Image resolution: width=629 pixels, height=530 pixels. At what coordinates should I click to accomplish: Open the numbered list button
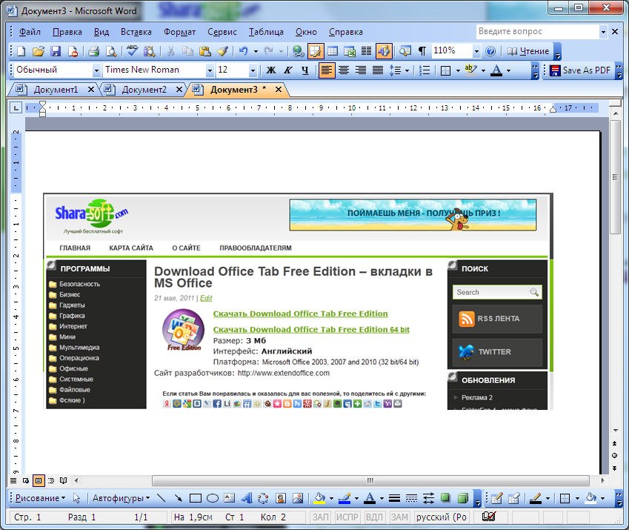pyautogui.click(x=425, y=70)
